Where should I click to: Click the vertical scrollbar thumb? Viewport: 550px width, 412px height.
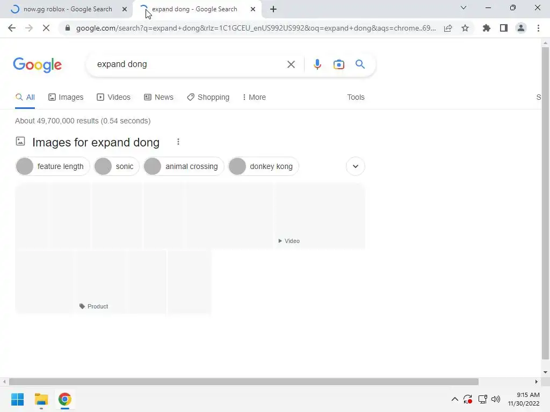coord(545,203)
